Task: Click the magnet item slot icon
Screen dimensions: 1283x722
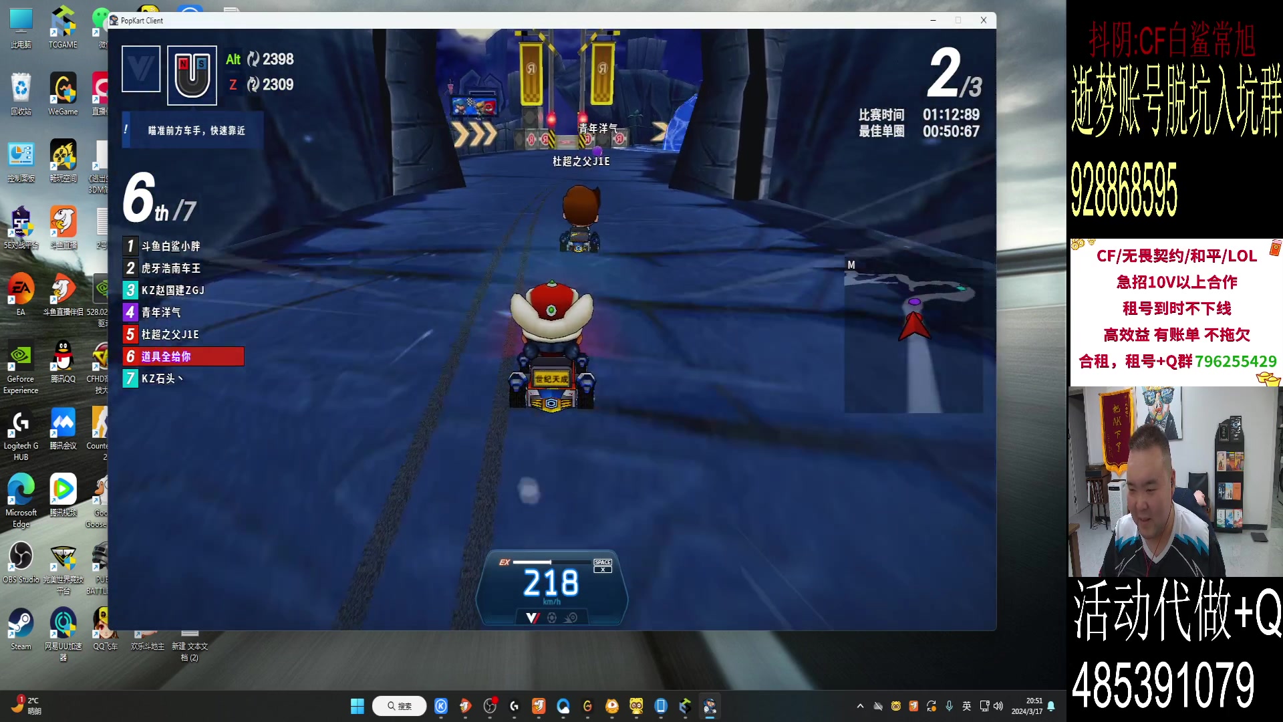Action: [192, 76]
